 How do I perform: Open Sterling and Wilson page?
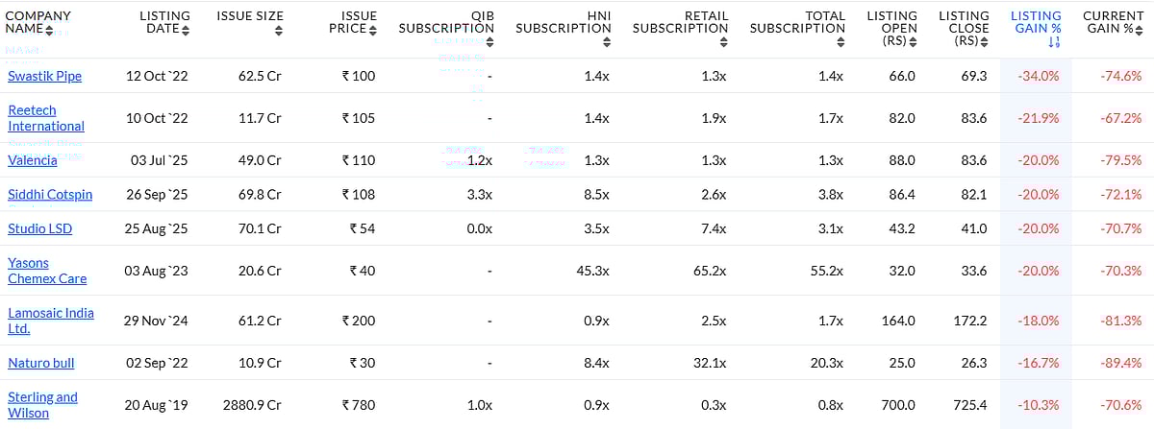(42, 405)
